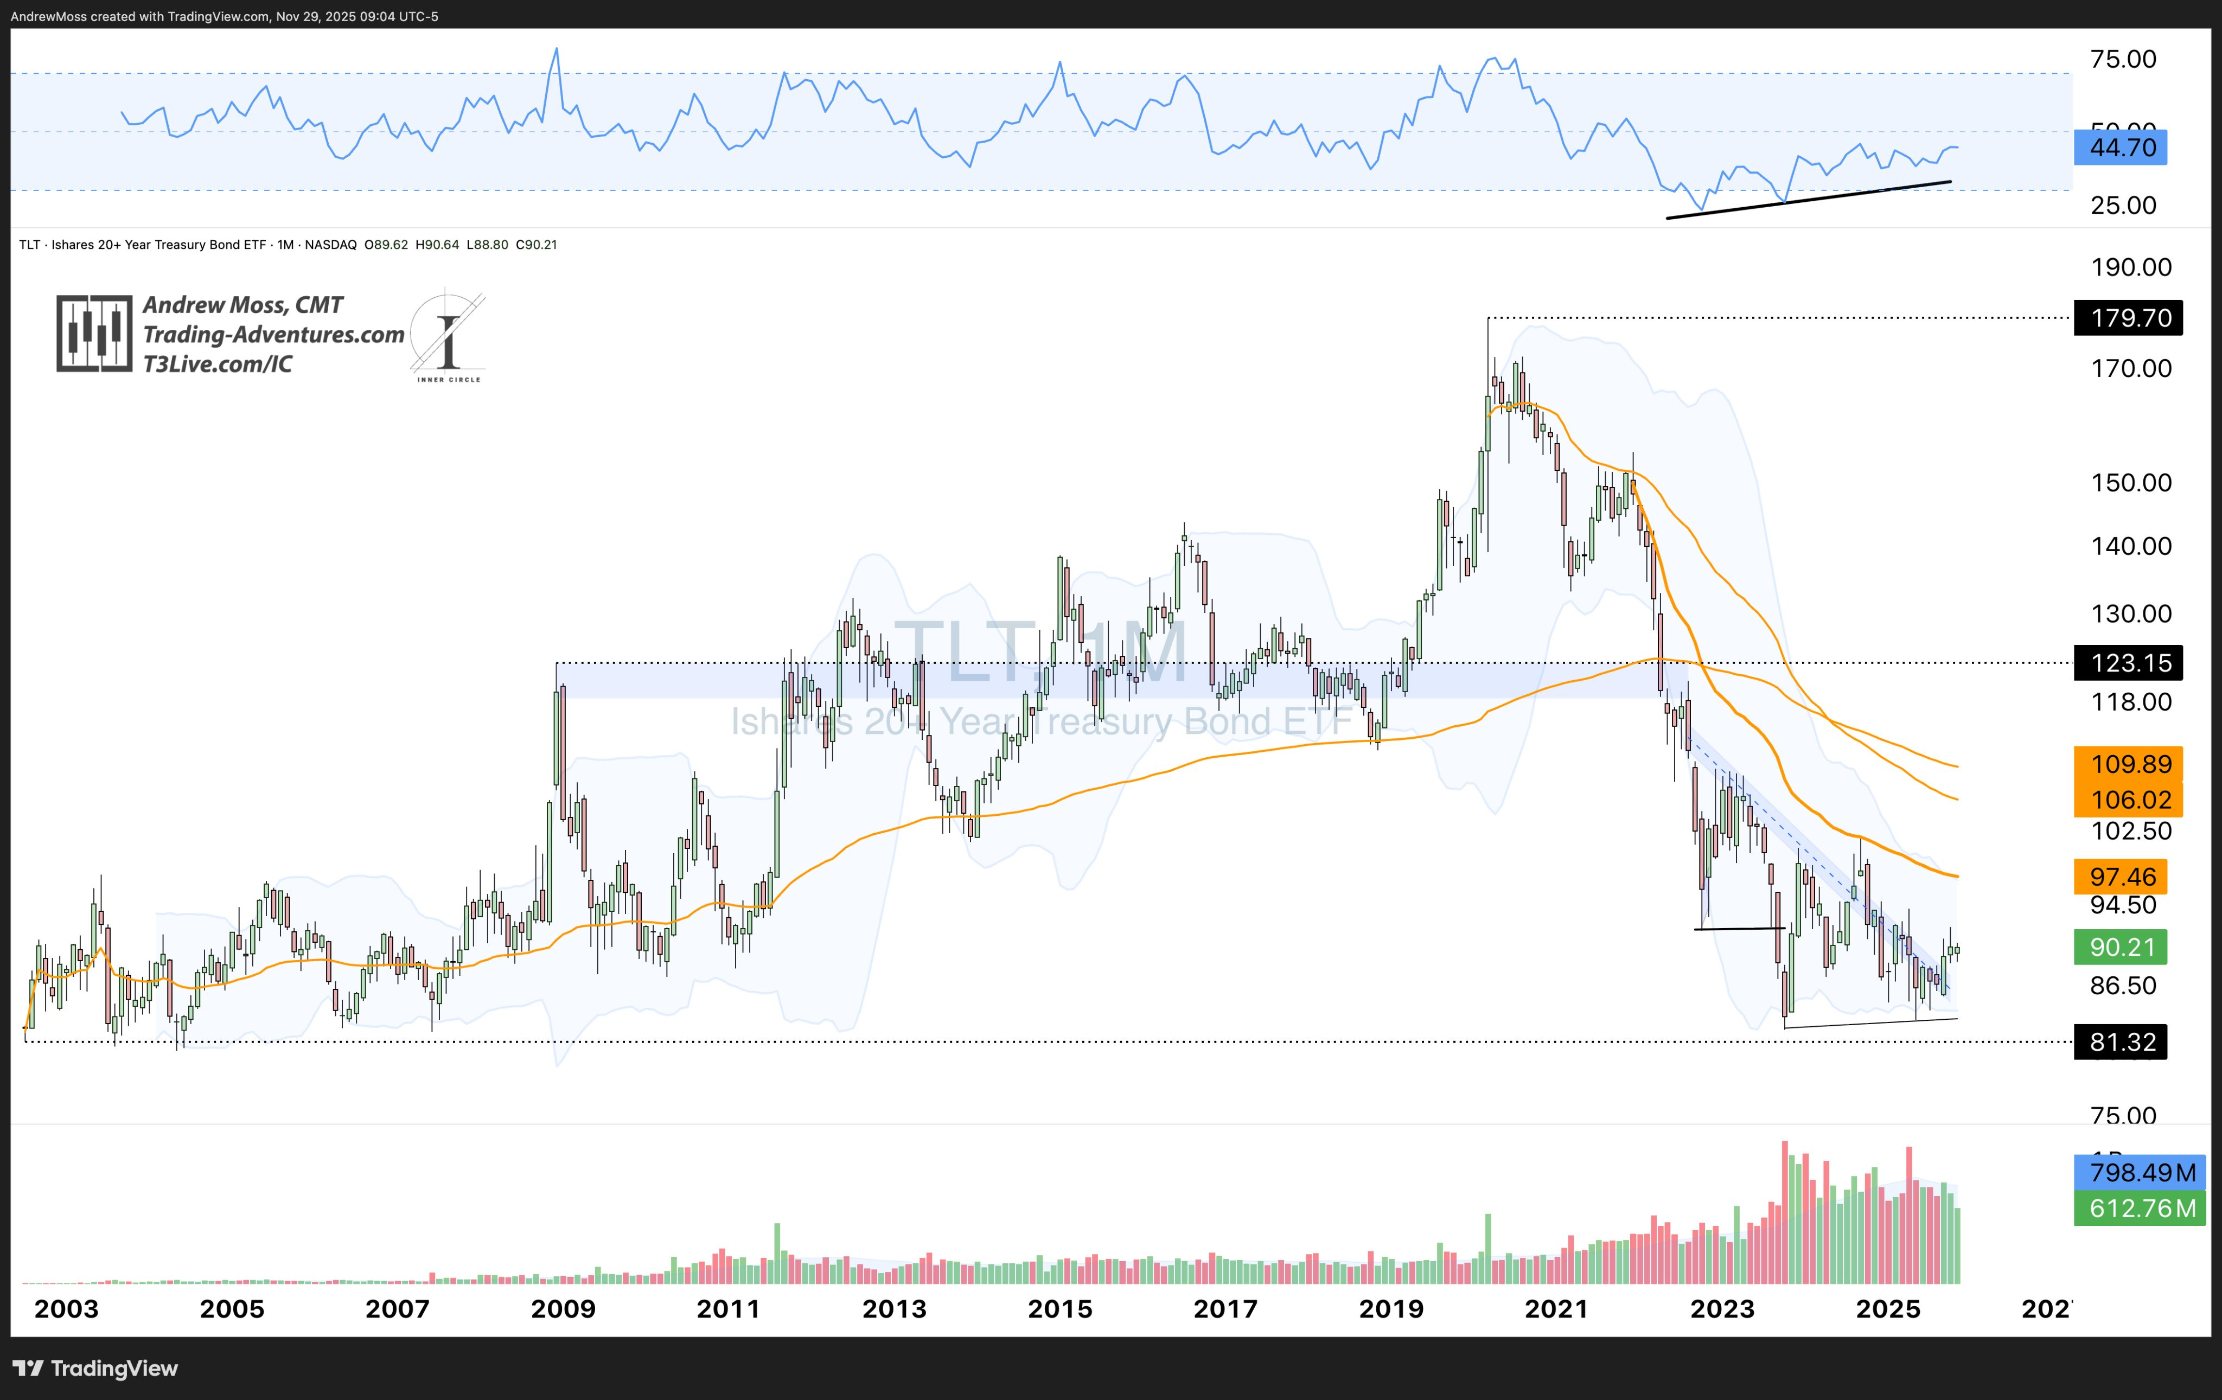Click the Inner Circle compass logo
The height and width of the screenshot is (1400, 2222).
[x=448, y=338]
